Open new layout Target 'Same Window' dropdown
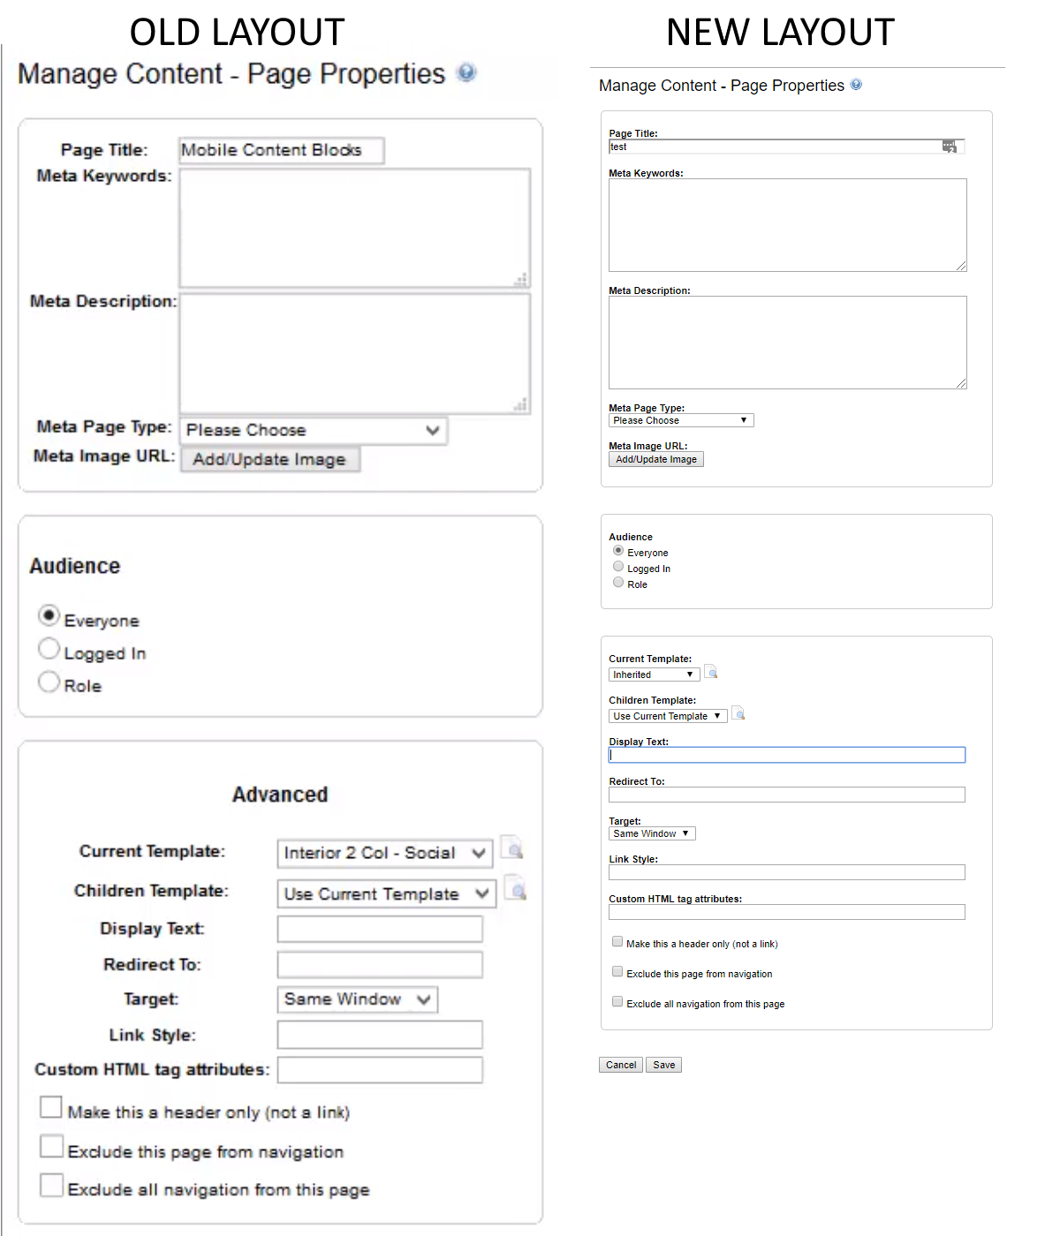Screen dimensions: 1060x1236 (x=652, y=833)
